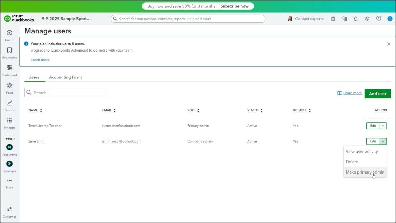Screen dimensions: 396x223
Task: Select the My apps icon
Action: pyautogui.click(x=9, y=121)
